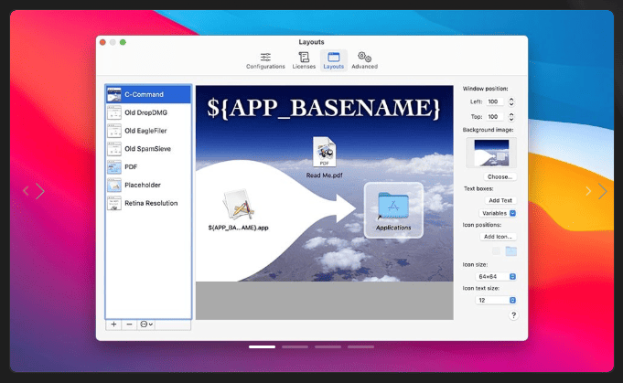Click the Left position input field
The width and height of the screenshot is (623, 383).
pyautogui.click(x=495, y=101)
